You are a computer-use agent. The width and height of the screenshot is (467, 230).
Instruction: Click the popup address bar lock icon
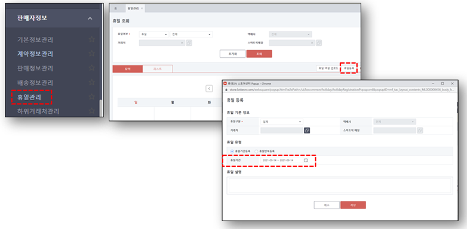tap(226, 89)
